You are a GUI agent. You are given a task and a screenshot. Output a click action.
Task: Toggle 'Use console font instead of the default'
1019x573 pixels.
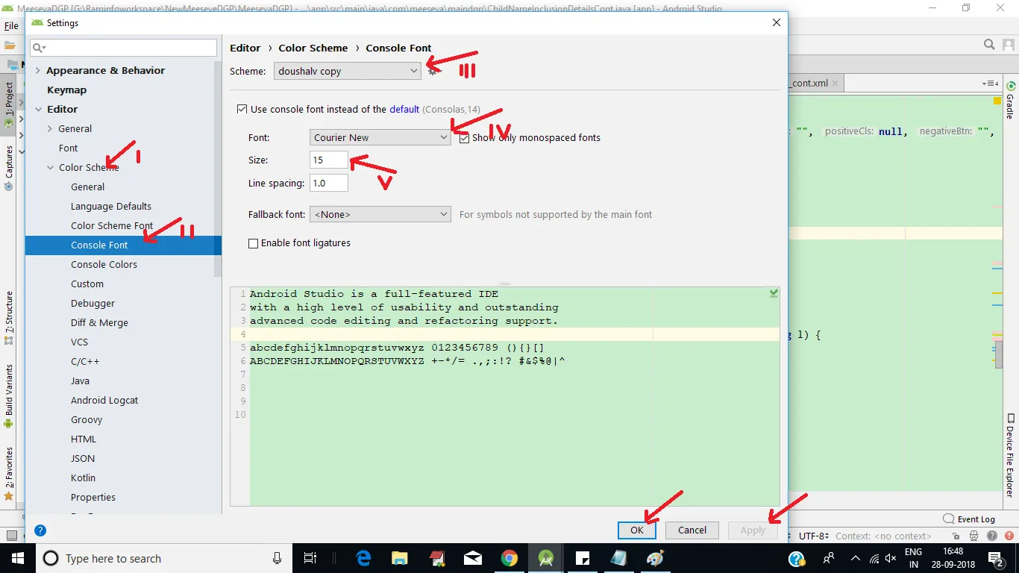[x=242, y=109]
